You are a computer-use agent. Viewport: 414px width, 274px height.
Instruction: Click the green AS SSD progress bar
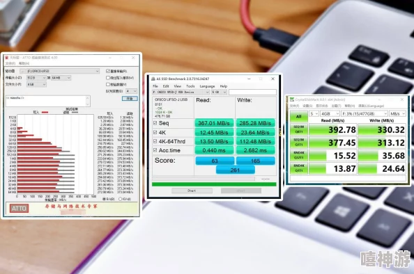(214, 184)
